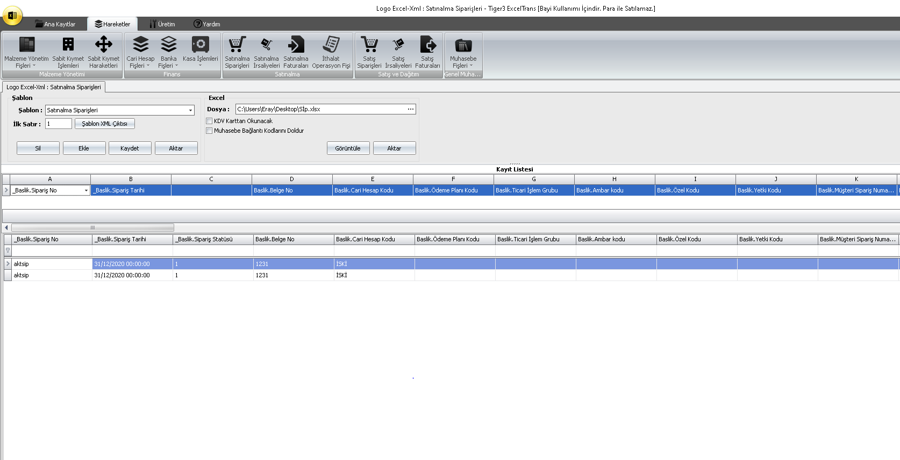Switch to Hareketler ribbon tab
Viewport: 900px width, 460px height.
[112, 24]
